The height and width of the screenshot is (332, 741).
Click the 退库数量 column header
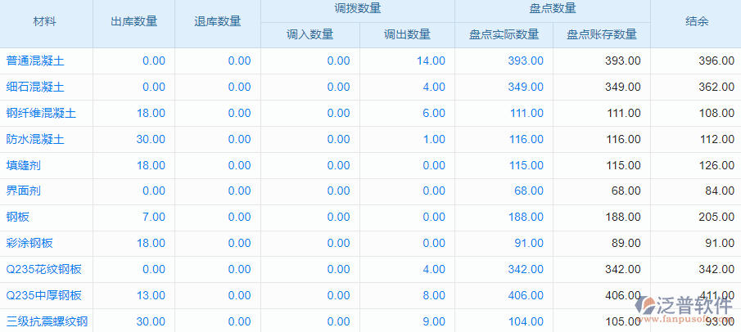tap(218, 22)
